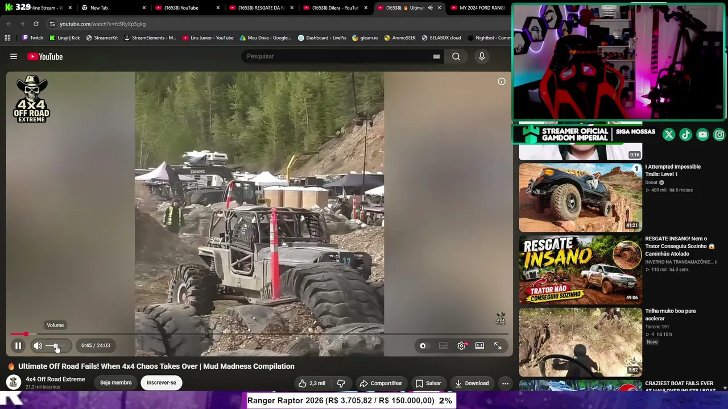728x409 pixels.
Task: Open the Impossible Trails video thumbnail
Action: pos(580,197)
